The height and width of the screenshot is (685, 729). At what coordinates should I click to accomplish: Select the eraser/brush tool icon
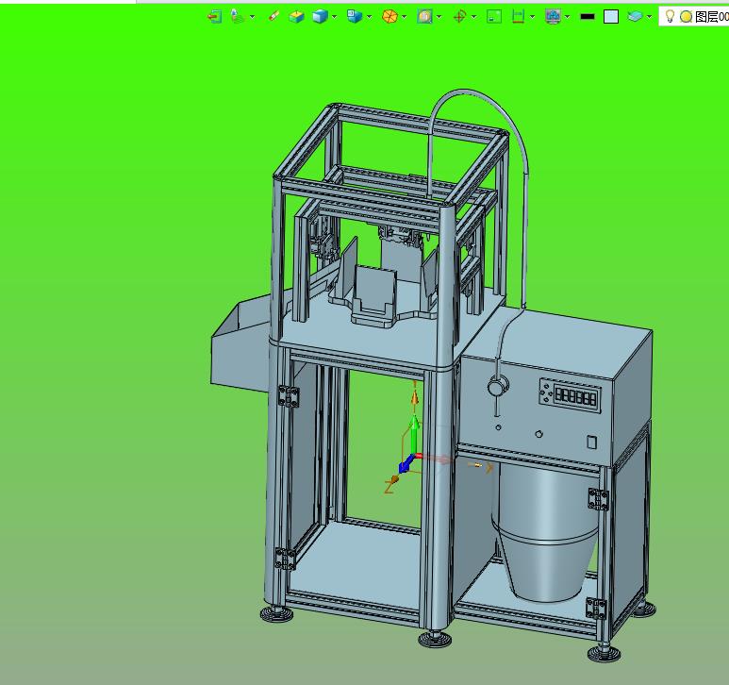pyautogui.click(x=273, y=16)
